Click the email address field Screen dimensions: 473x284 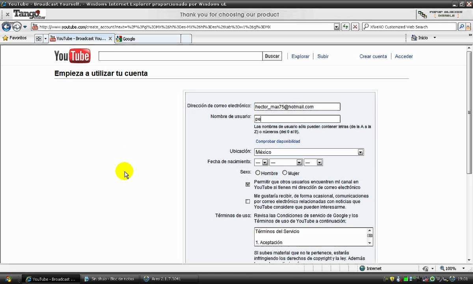click(297, 106)
